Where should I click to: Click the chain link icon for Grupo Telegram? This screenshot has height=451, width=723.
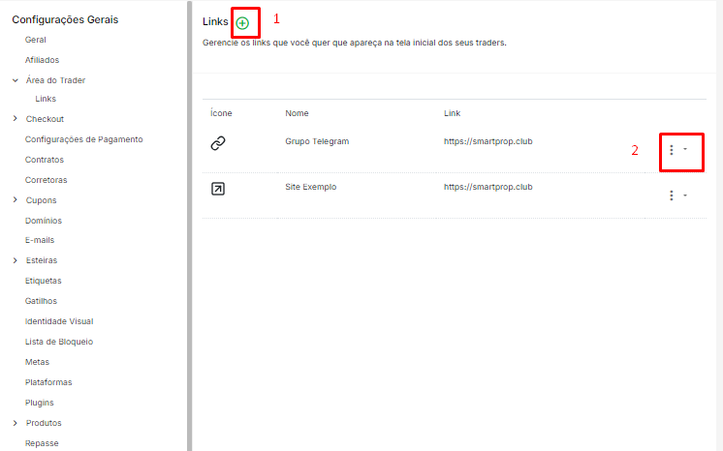[x=218, y=143]
